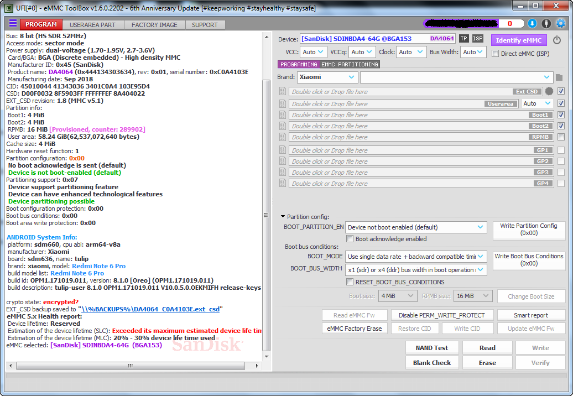The image size is (573, 396).
Task: Select the PROGRAMMING sub-tab
Action: click(299, 64)
